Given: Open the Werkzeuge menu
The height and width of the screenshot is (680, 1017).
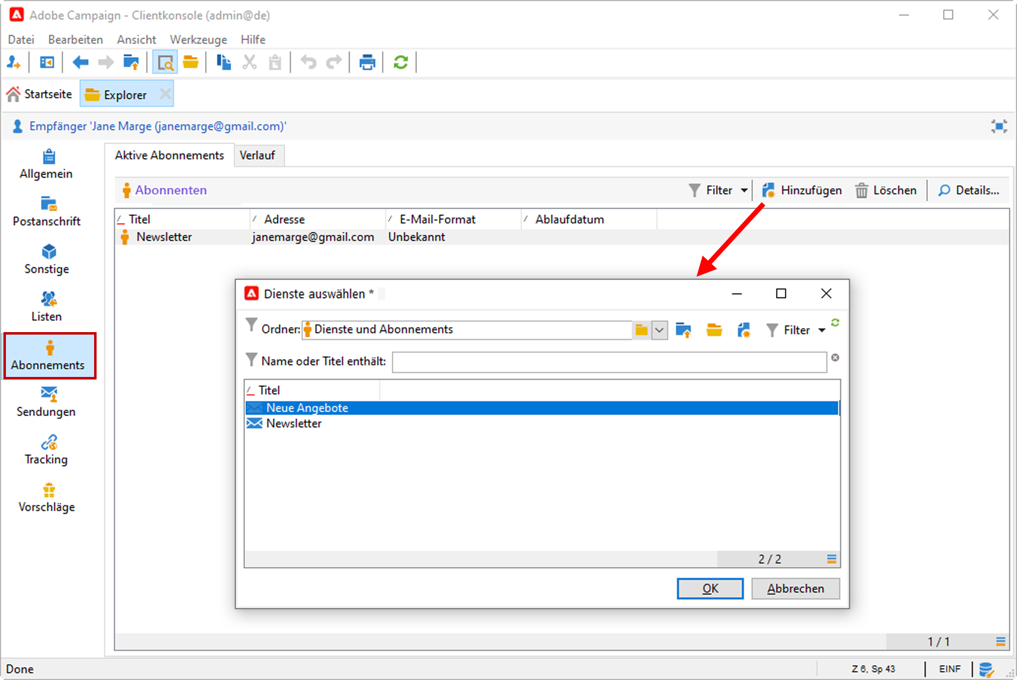Looking at the screenshot, I should 198,39.
